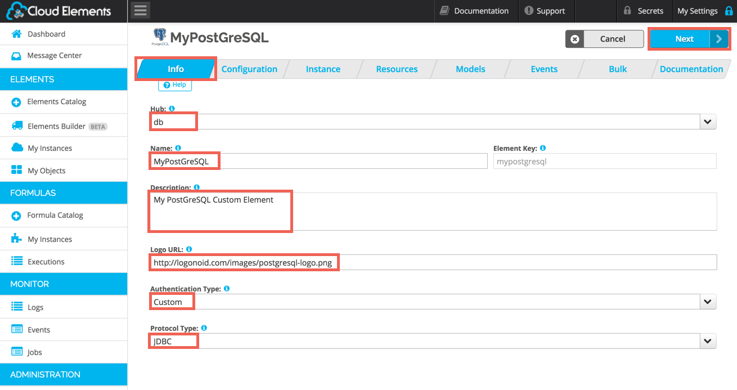Viewport: 737px width, 390px height.
Task: Open My Objects in the sidebar
Action: [x=64, y=171]
